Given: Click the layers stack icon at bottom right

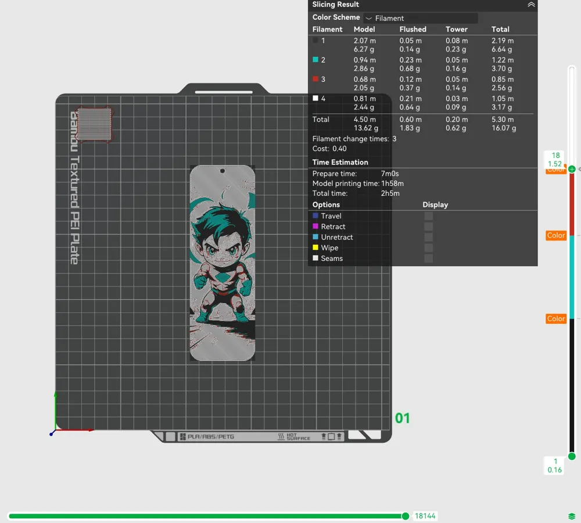Looking at the screenshot, I should pos(571,516).
